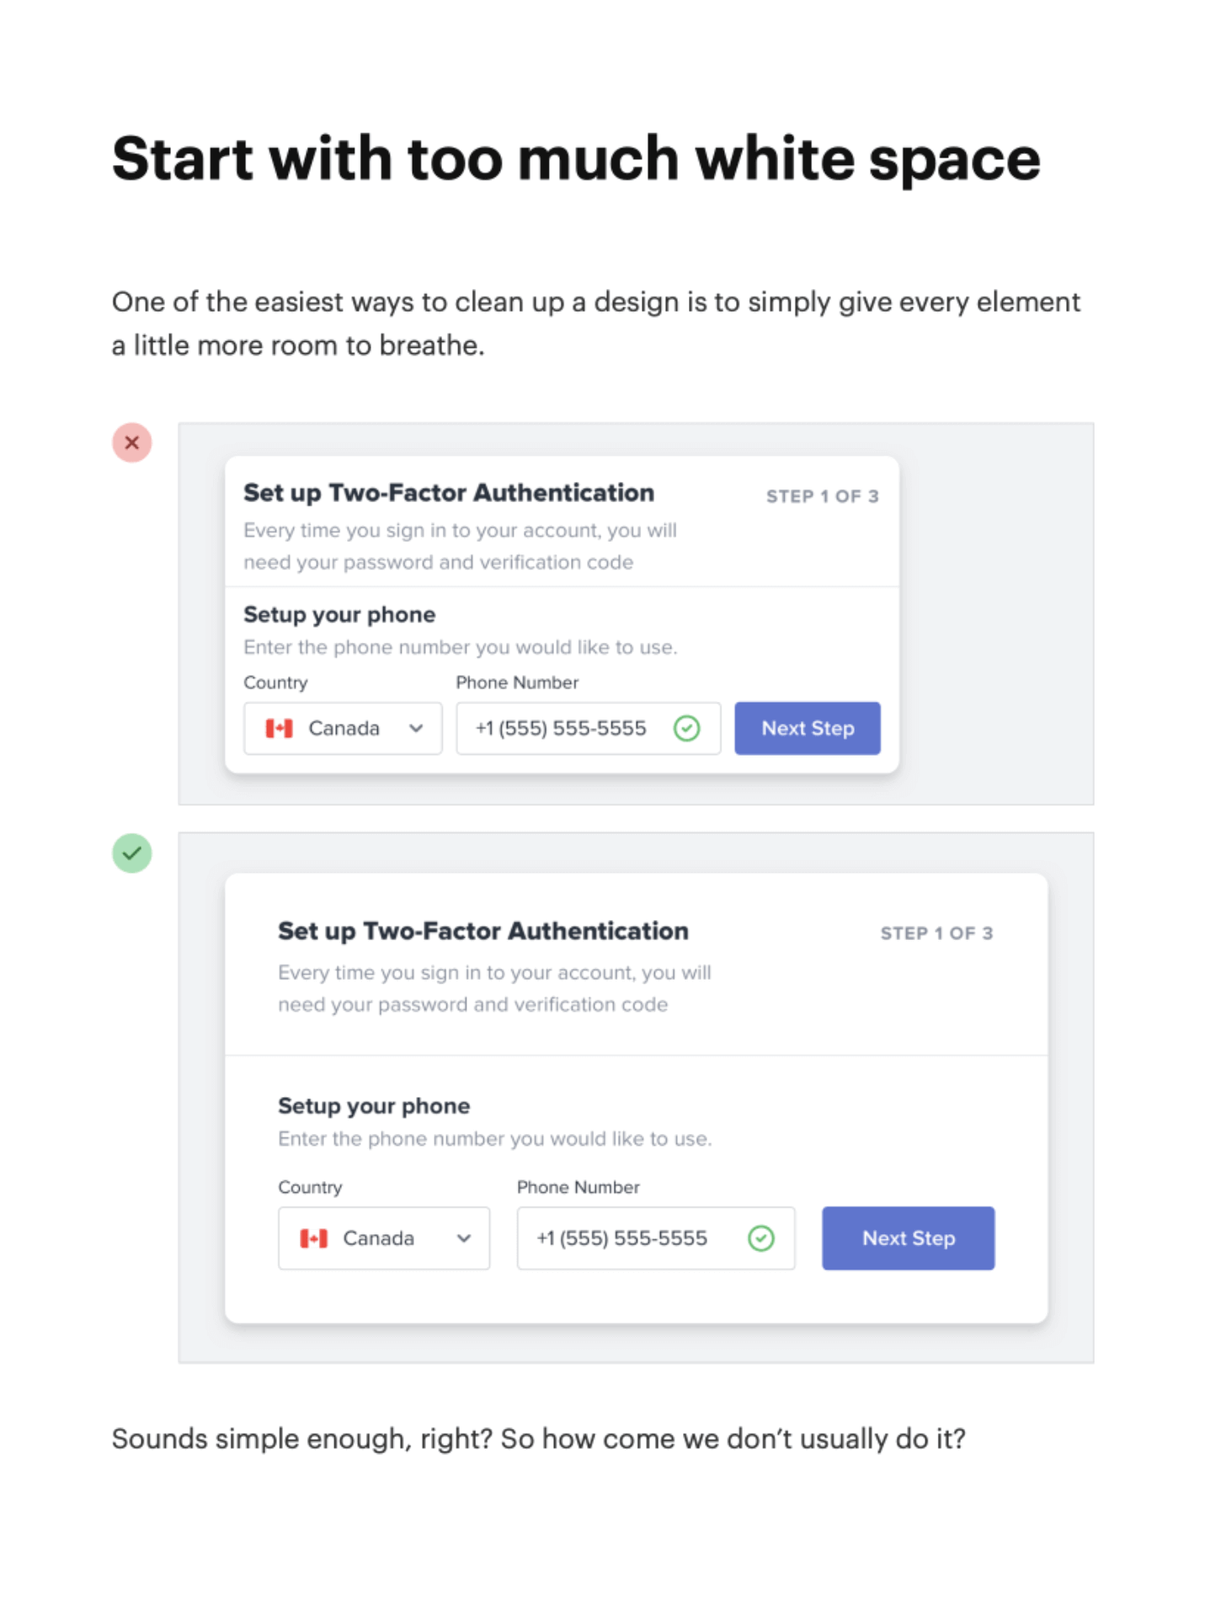
Task: Click "STEP 1 OF 3" in the cramped card
Action: 822,496
